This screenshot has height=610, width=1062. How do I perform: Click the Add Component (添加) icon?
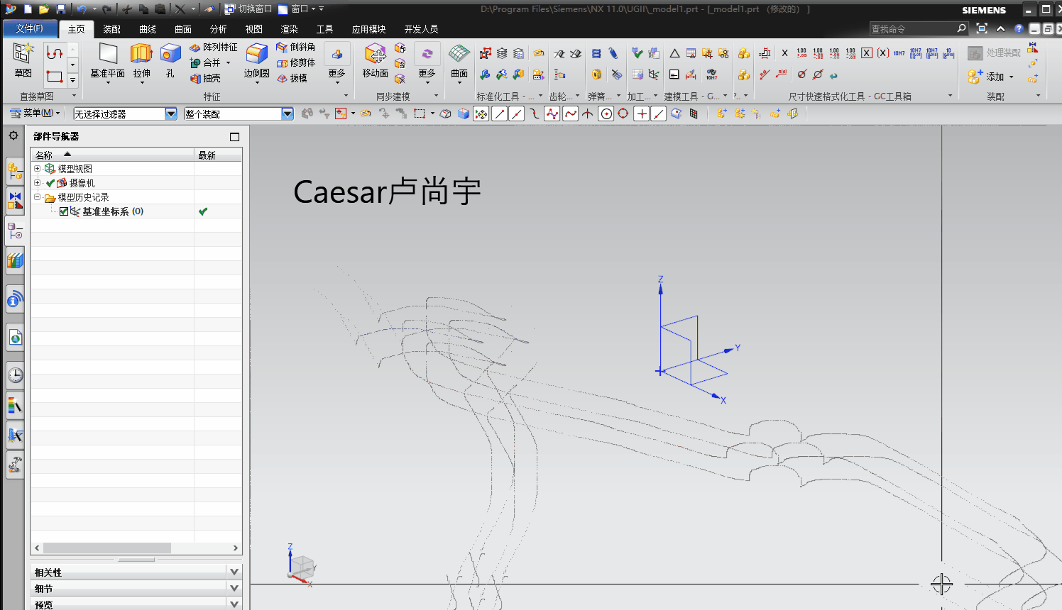pyautogui.click(x=975, y=76)
